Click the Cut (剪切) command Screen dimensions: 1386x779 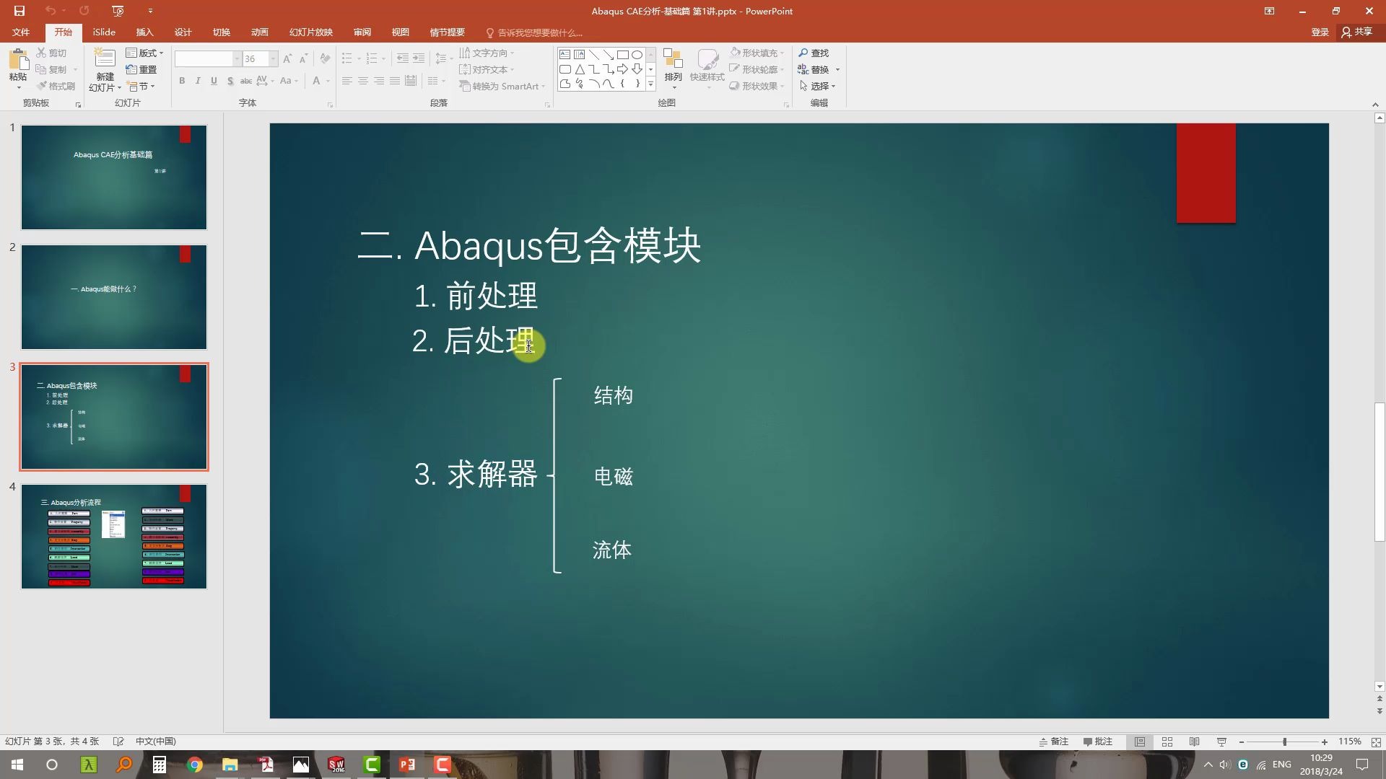click(x=51, y=53)
